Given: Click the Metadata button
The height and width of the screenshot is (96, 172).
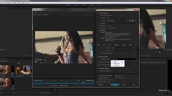Looking at the screenshot, I should (101, 85).
